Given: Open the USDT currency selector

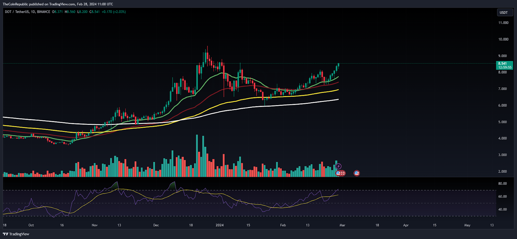Looking at the screenshot, I should (x=505, y=13).
